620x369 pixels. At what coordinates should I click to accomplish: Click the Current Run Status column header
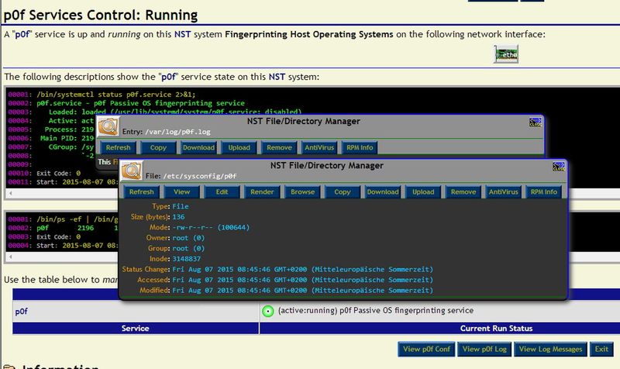tap(496, 328)
